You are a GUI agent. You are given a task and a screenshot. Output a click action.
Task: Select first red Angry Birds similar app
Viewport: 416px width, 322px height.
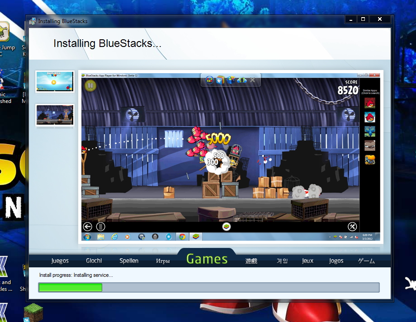(x=369, y=103)
